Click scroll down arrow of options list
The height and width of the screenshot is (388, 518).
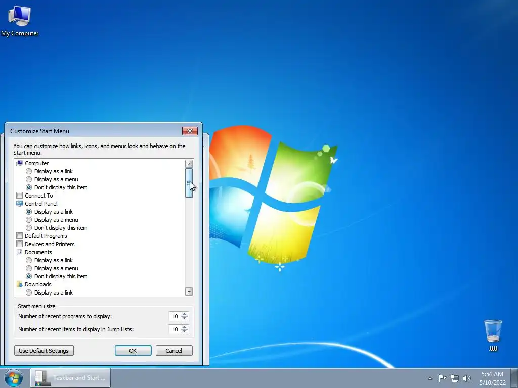tap(189, 292)
